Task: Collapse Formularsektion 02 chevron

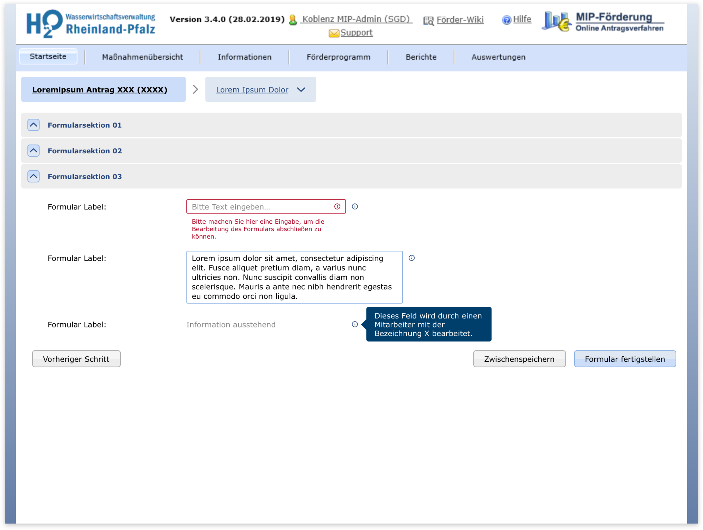Action: pos(33,151)
